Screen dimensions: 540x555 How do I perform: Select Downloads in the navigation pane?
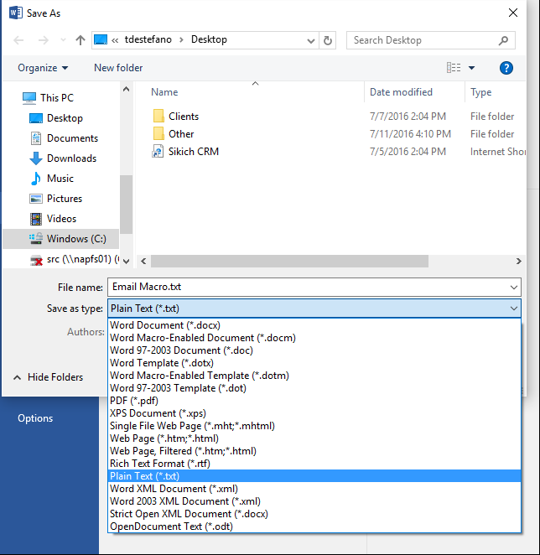pos(71,158)
